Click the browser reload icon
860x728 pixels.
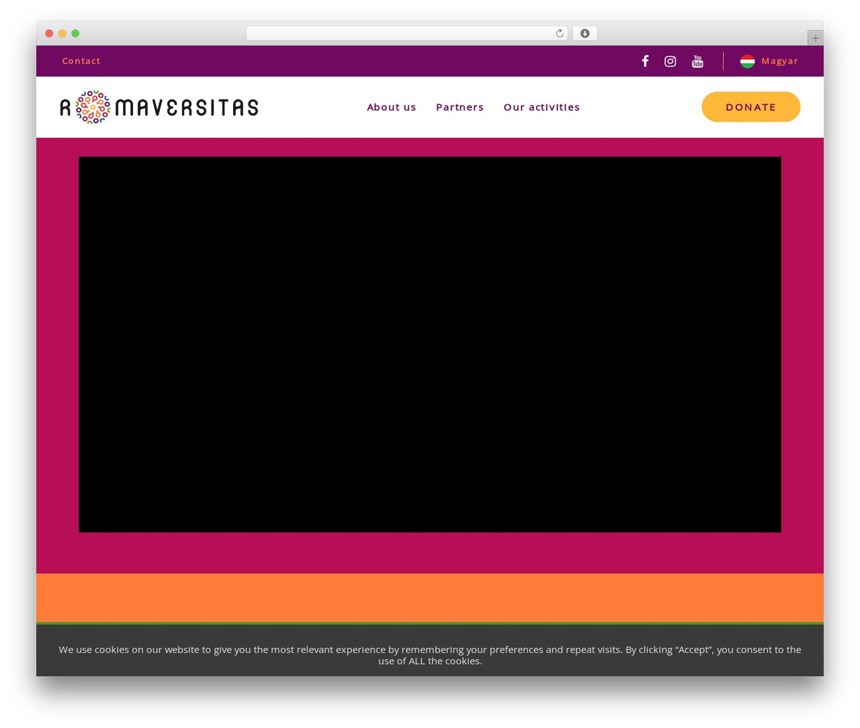click(x=560, y=34)
